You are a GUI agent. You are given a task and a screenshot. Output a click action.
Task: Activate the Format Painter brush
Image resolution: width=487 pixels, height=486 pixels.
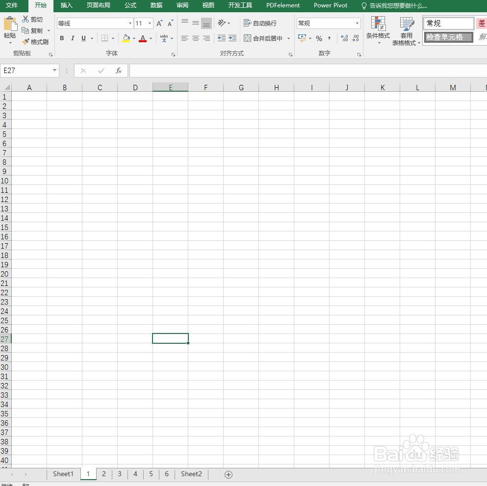pos(26,42)
